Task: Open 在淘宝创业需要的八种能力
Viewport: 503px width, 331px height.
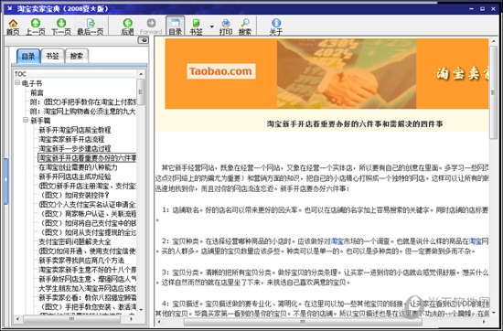Action: pos(78,167)
